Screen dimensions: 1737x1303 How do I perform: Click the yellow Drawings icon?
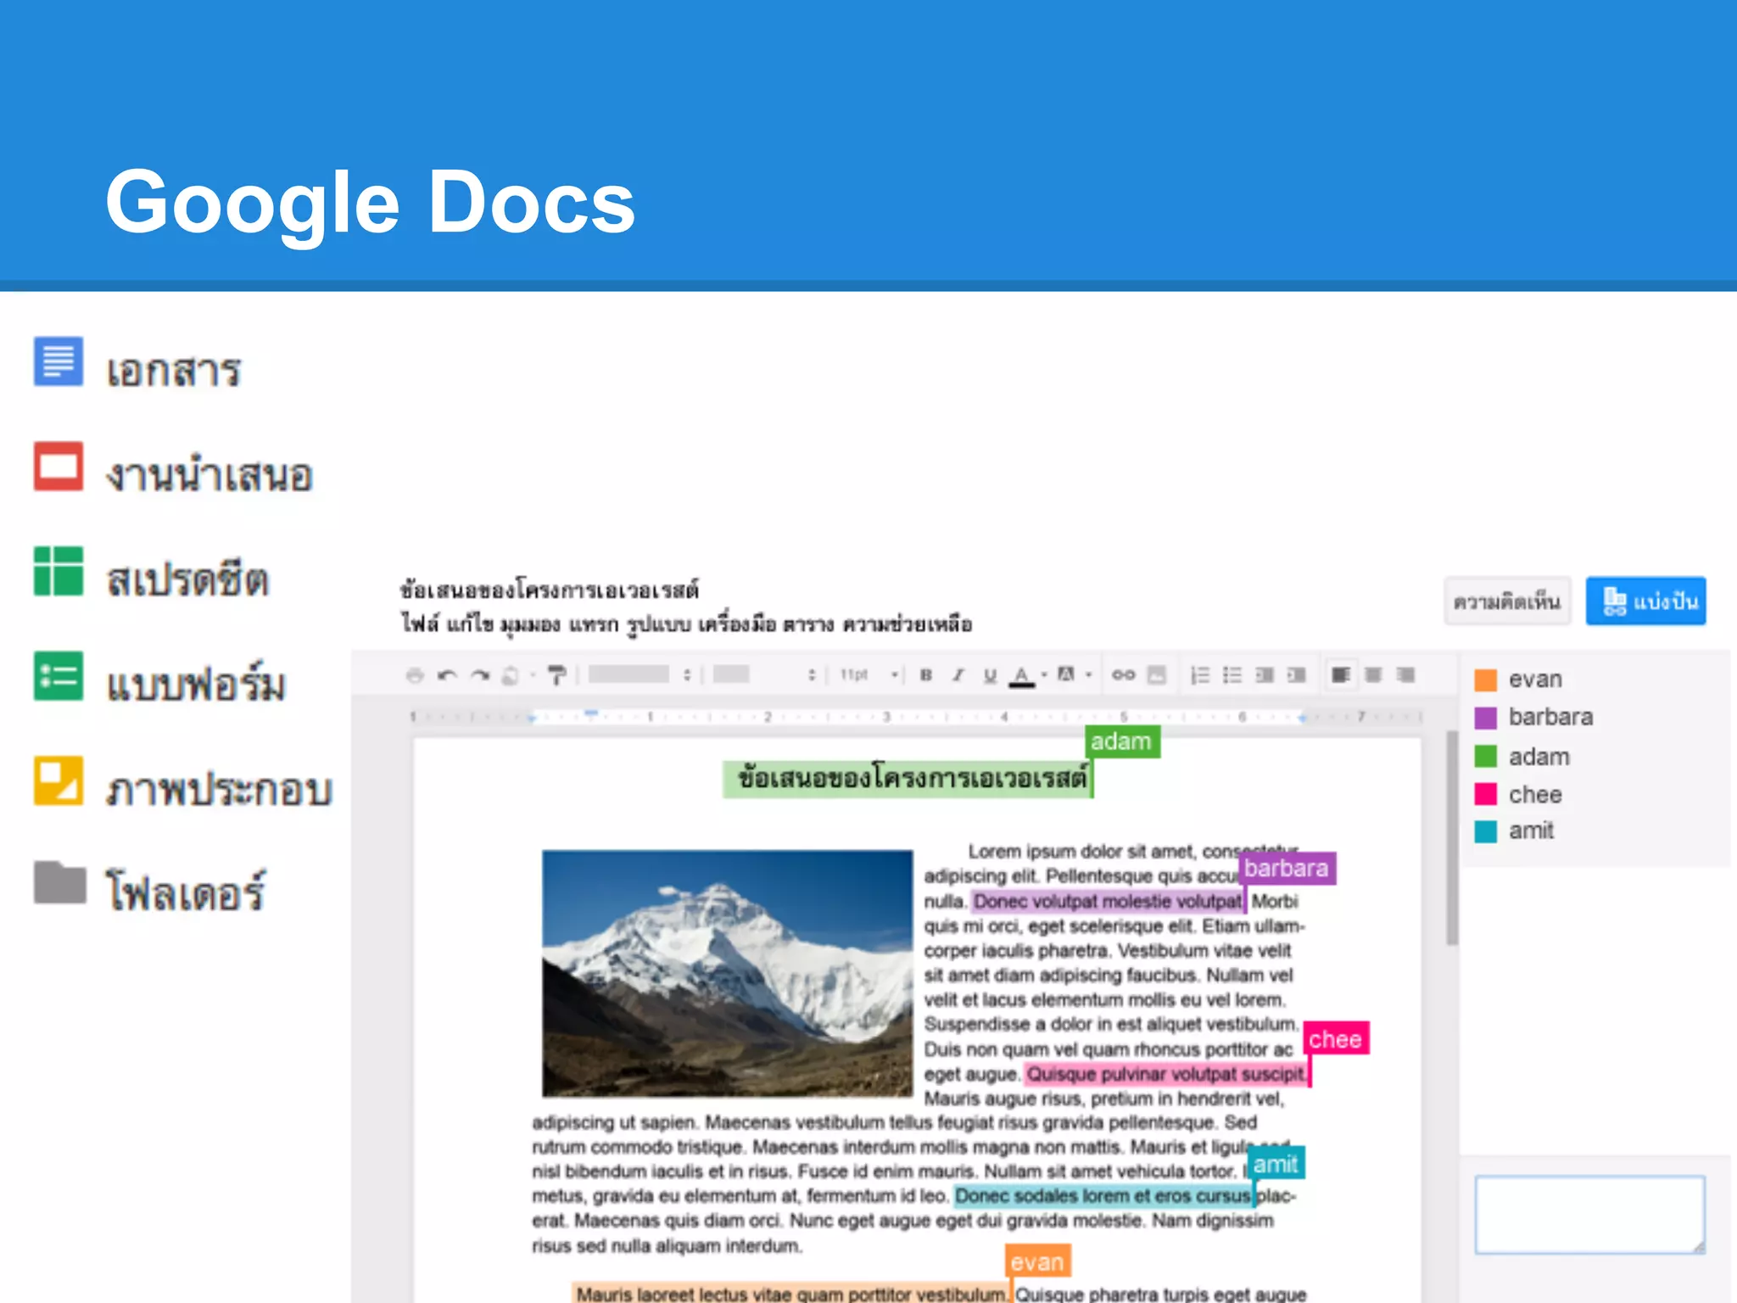pyautogui.click(x=59, y=780)
